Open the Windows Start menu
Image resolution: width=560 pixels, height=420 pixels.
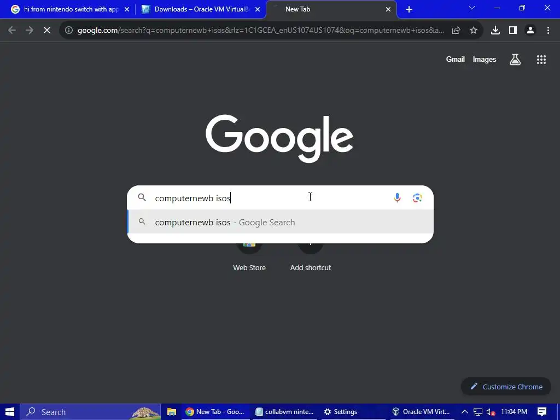click(10, 412)
